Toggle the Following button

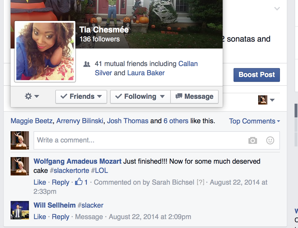click(140, 96)
